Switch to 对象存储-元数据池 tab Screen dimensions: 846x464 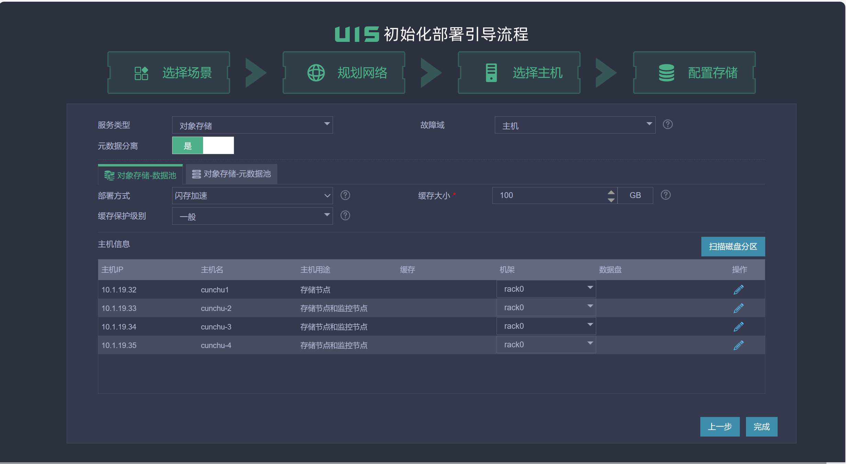232,174
